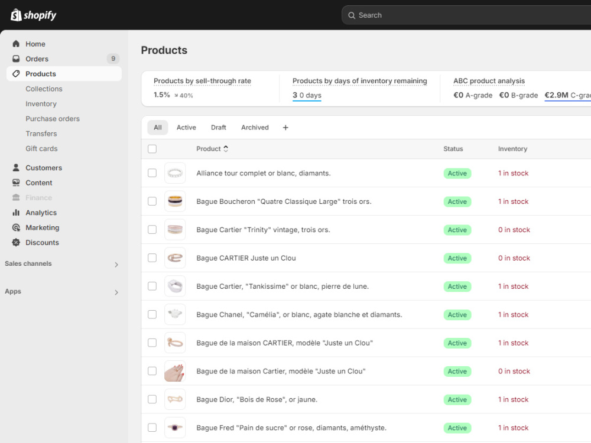Click the search field

tap(466, 15)
